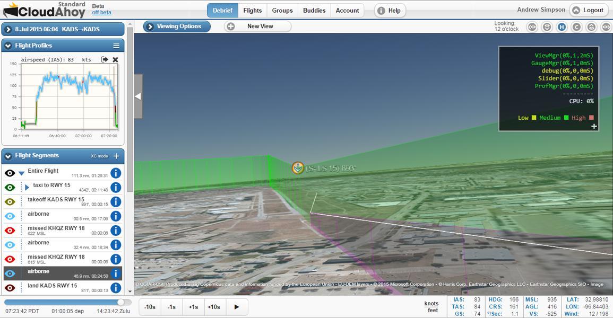The width and height of the screenshot is (613, 318).
Task: Expand the taxi to RWY 15 sub-segments
Action: tap(27, 187)
